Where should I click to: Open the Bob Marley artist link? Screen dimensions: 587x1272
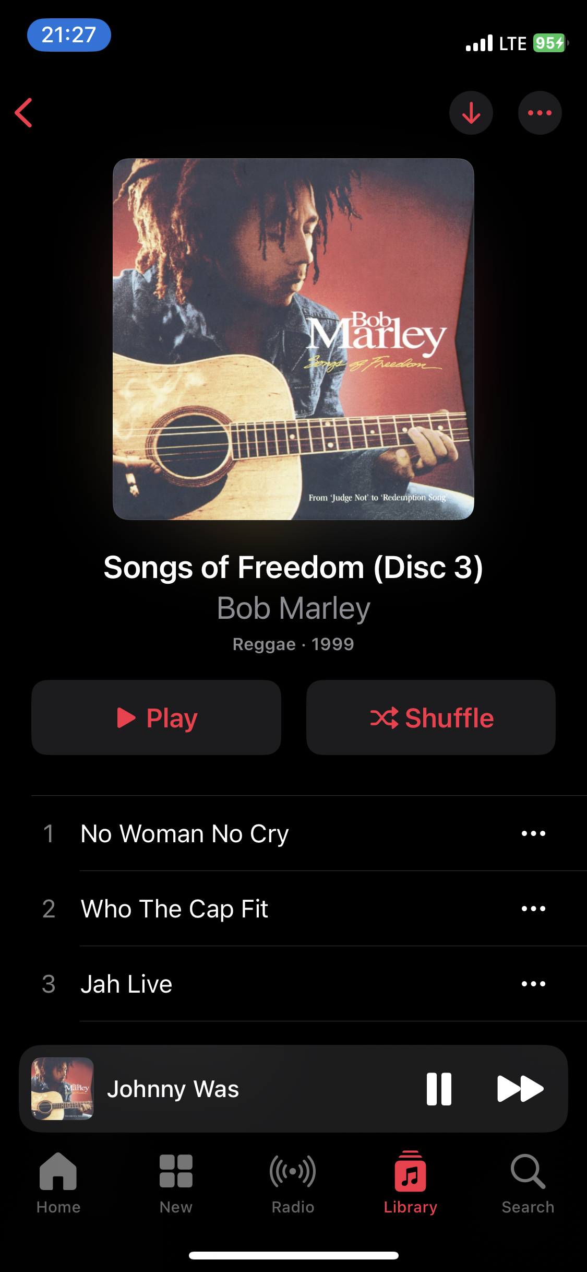click(x=293, y=608)
